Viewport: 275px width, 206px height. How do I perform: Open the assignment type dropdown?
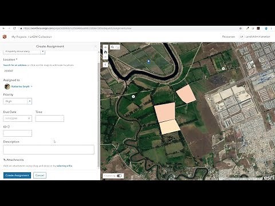click(x=43, y=51)
